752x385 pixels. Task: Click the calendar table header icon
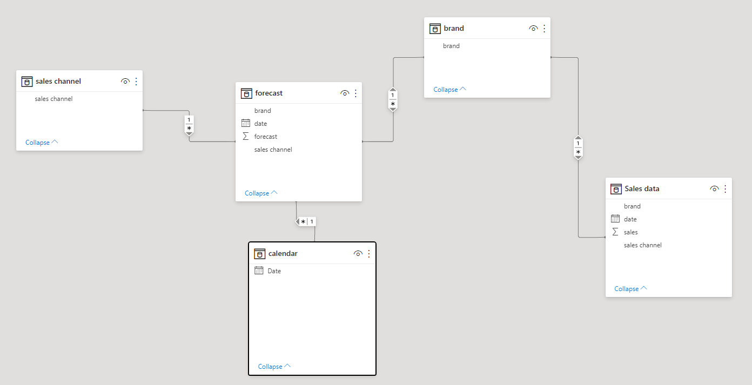259,254
